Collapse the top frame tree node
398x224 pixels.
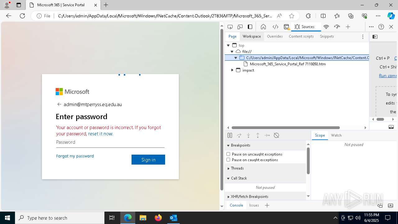pos(228,45)
